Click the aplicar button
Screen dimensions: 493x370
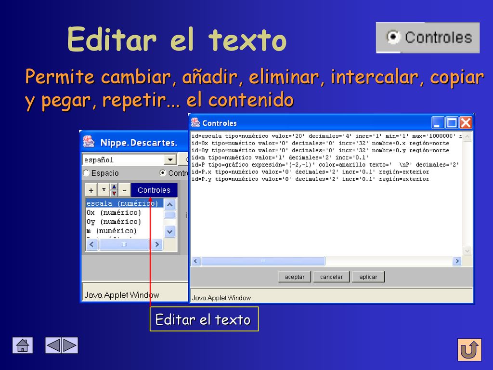[x=368, y=277]
